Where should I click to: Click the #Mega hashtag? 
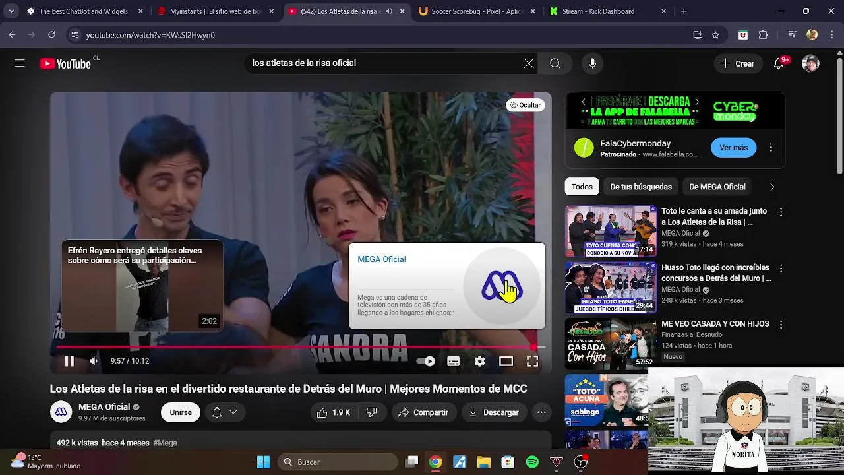tap(165, 443)
